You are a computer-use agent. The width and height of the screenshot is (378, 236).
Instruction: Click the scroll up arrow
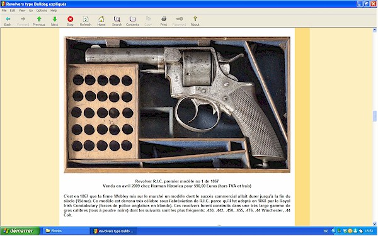coord(374,30)
